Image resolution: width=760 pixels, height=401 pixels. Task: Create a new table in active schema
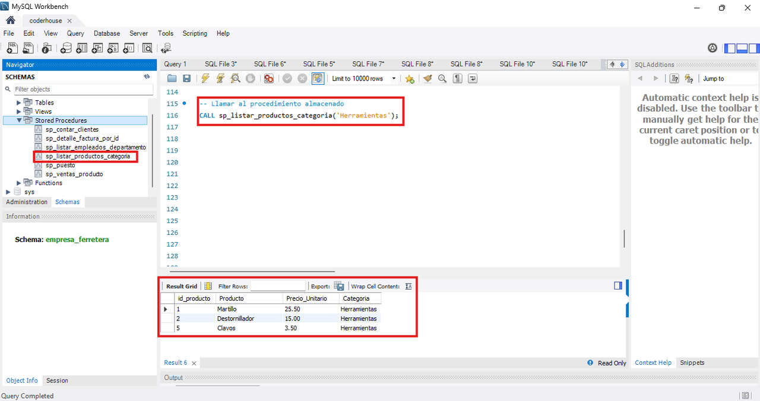pyautogui.click(x=82, y=48)
